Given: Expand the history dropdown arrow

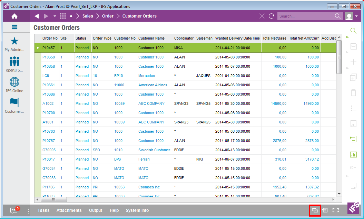Looking at the screenshot, I should click(x=55, y=16).
